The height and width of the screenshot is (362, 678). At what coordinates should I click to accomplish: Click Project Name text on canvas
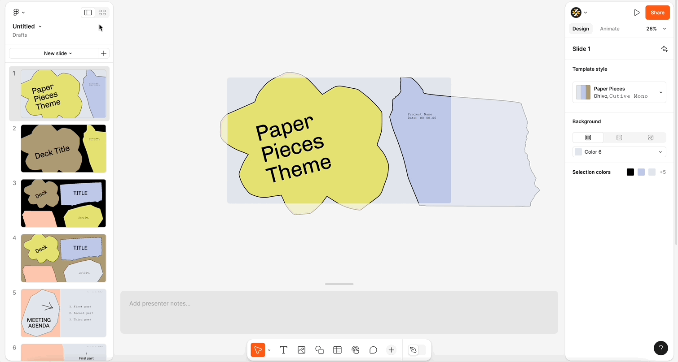click(x=420, y=114)
